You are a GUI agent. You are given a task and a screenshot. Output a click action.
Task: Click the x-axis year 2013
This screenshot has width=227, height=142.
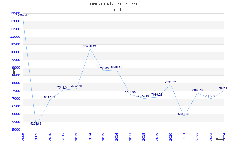click(x=76, y=137)
